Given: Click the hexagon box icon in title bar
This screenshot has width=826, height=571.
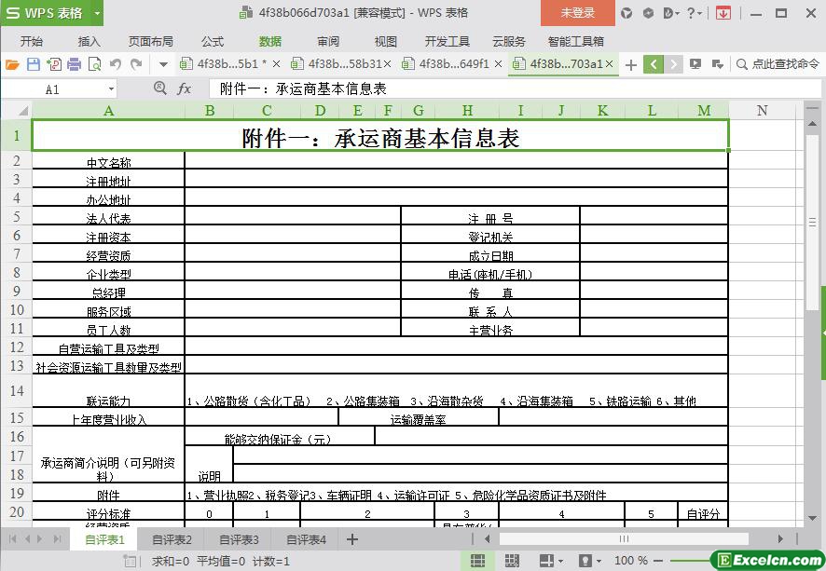Looking at the screenshot, I should click(x=649, y=13).
